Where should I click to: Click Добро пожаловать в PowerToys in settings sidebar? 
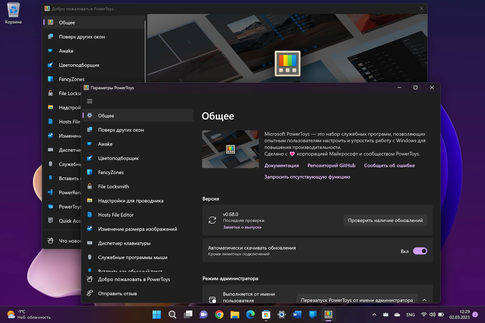[138, 279]
